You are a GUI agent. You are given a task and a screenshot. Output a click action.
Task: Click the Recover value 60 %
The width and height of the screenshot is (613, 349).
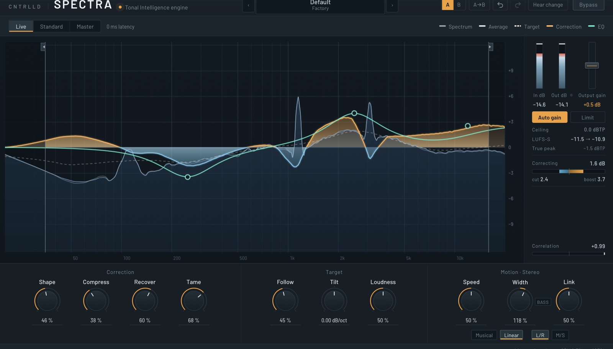point(145,320)
